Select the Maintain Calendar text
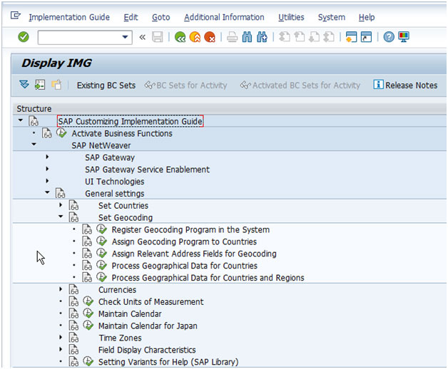This screenshot has width=448, height=369. click(130, 314)
